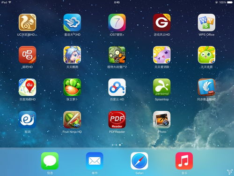Launch WPS Office app
Screen dimensions: 234x176
pyautogui.click(x=206, y=23)
